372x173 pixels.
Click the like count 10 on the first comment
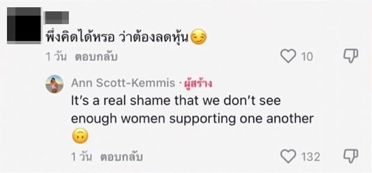click(x=307, y=56)
